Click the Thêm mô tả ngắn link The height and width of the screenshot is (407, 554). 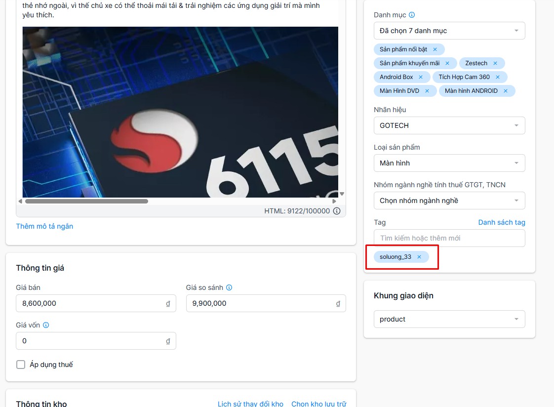pos(44,226)
